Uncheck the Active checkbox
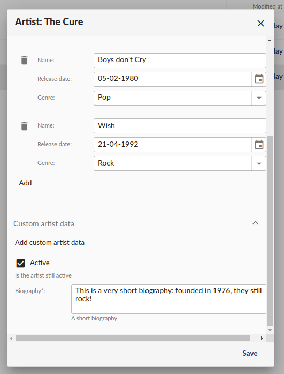284x374 pixels. (x=20, y=263)
